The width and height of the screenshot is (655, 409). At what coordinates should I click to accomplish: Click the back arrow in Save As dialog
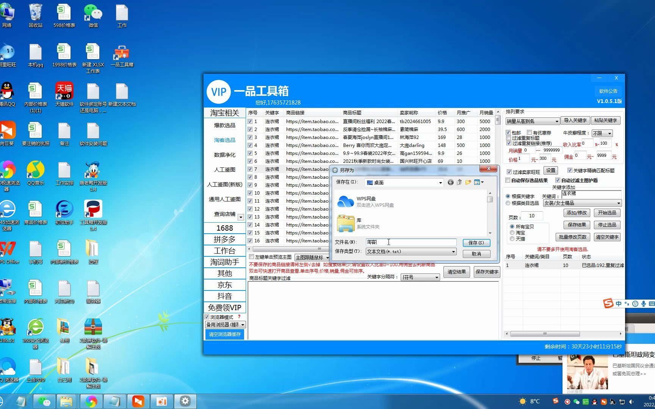pyautogui.click(x=450, y=183)
